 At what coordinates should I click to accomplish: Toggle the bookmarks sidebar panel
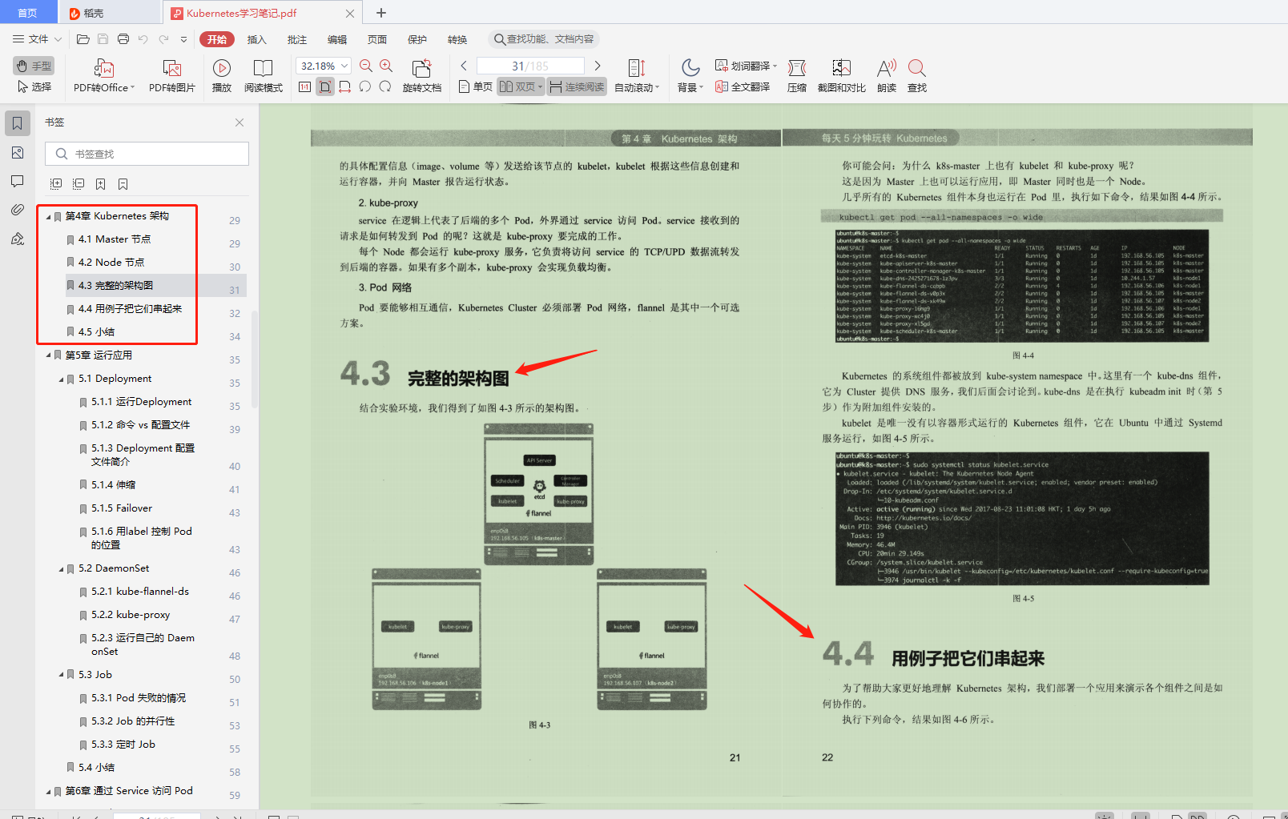pos(18,123)
